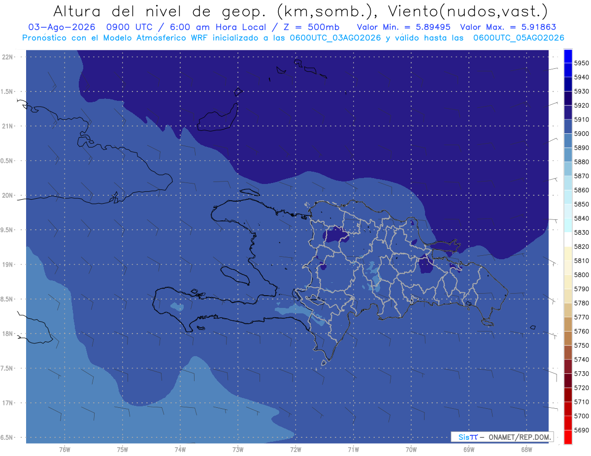Click the 5690 colorbar label
Image resolution: width=591 pixels, height=456 pixels.
pos(581,430)
